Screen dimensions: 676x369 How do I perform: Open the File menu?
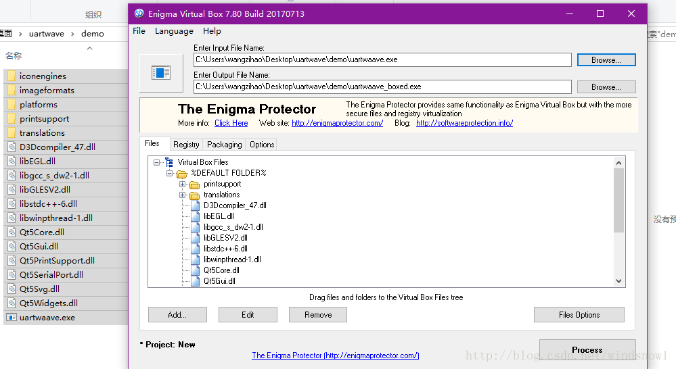coord(139,31)
